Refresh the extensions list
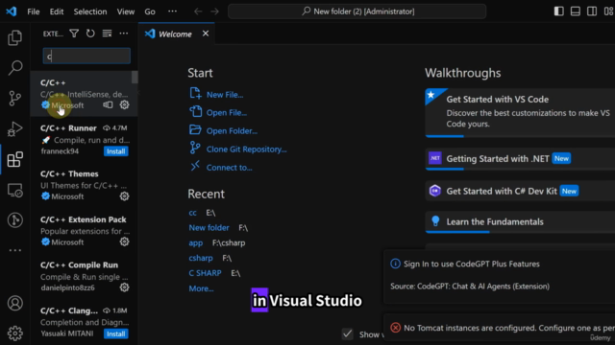This screenshot has height=345, width=615. pyautogui.click(x=90, y=34)
